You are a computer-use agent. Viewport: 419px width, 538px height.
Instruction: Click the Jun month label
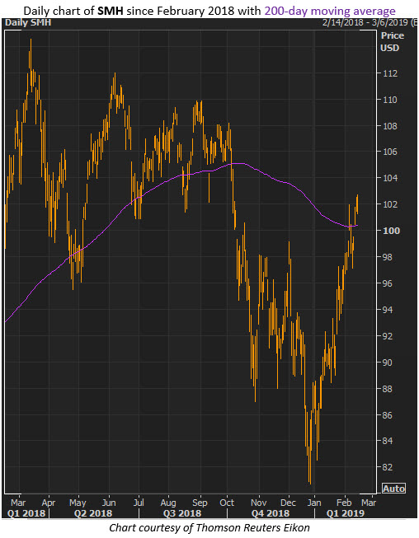pyautogui.click(x=109, y=503)
